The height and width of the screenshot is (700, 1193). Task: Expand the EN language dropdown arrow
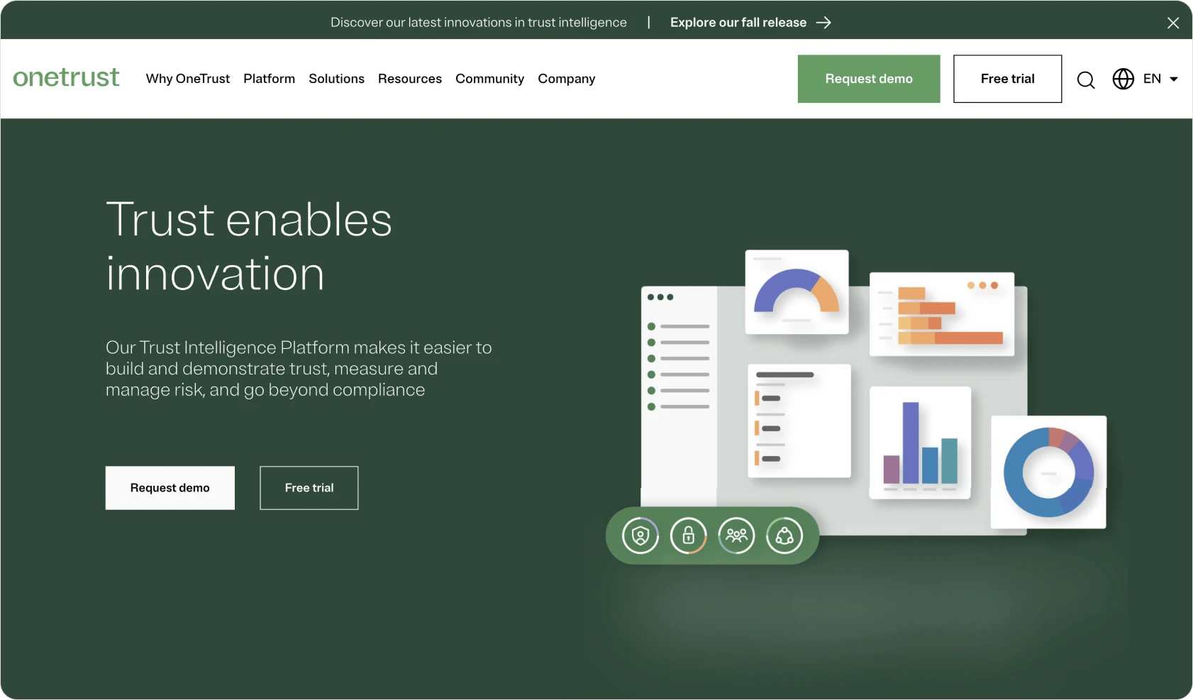[1174, 79]
